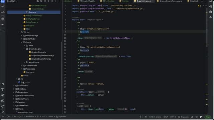Switch to the TD_old Rect.js tab
This screenshot has width=214, height=120.
point(86,1)
